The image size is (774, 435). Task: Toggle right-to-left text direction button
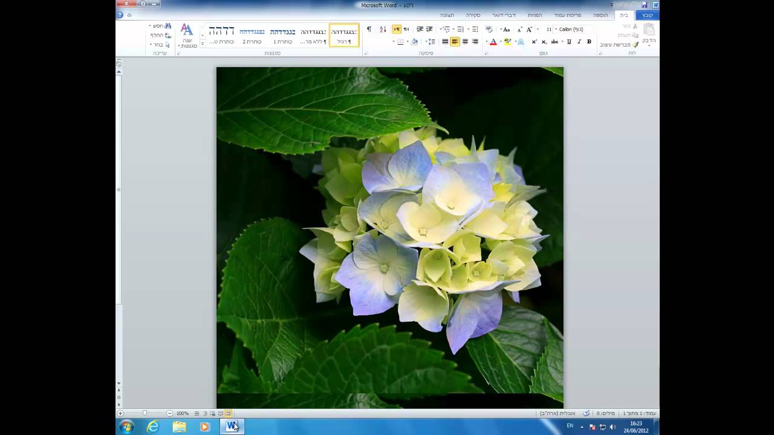coord(397,29)
